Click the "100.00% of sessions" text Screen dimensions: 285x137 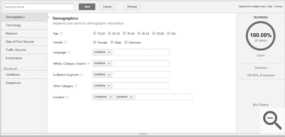click(261, 75)
